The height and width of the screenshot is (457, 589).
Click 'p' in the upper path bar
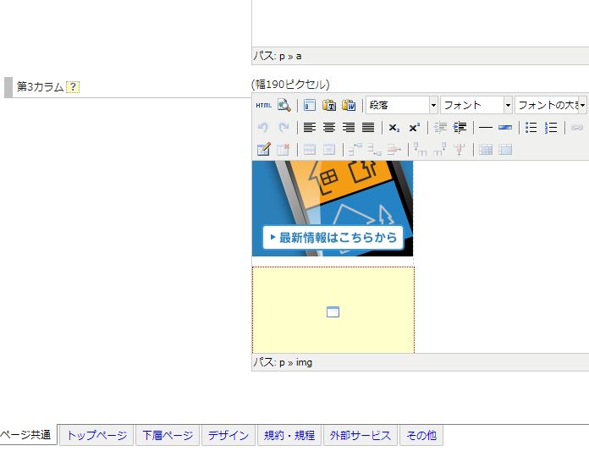click(x=282, y=57)
